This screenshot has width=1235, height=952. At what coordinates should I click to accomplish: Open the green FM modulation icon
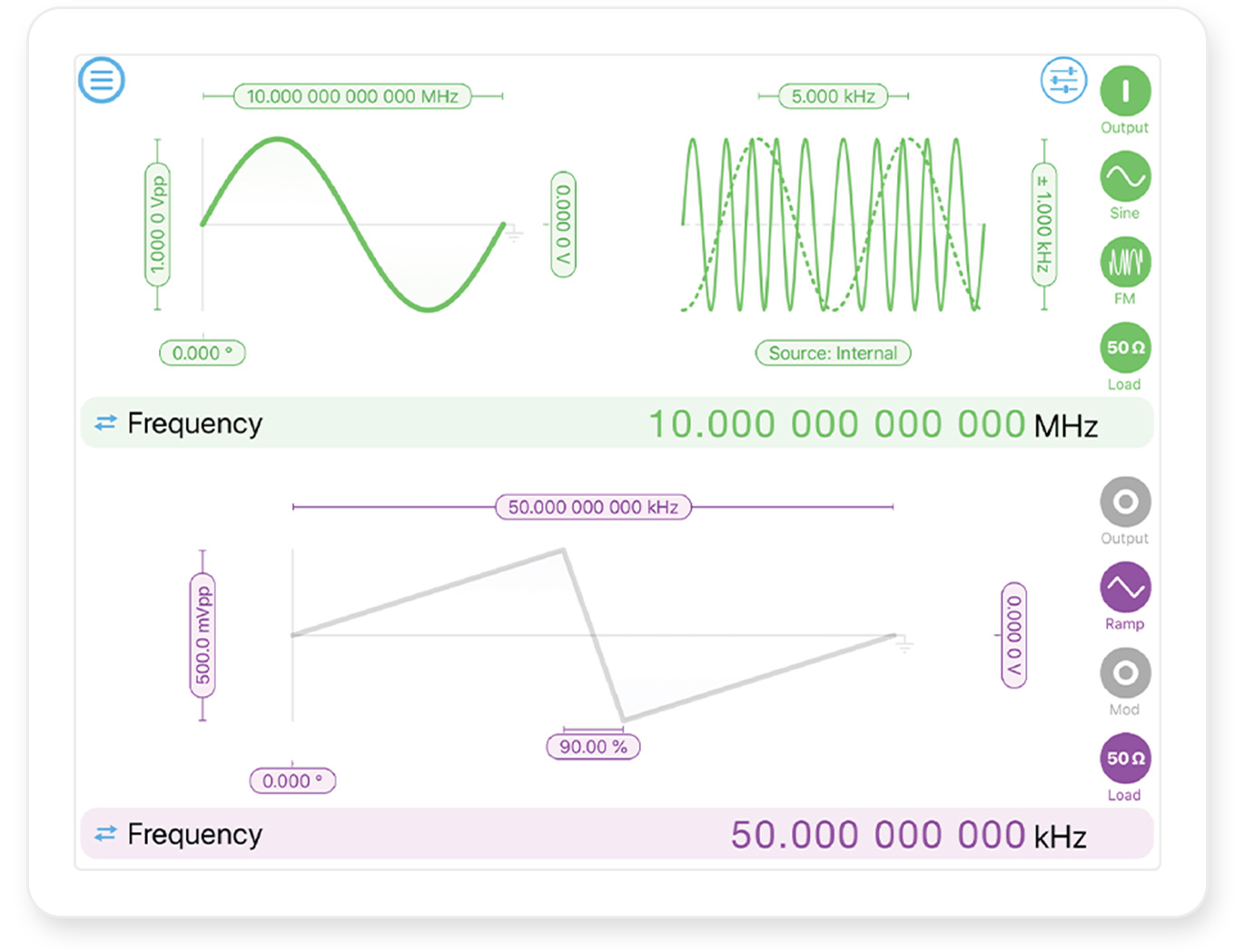pyautogui.click(x=1125, y=263)
